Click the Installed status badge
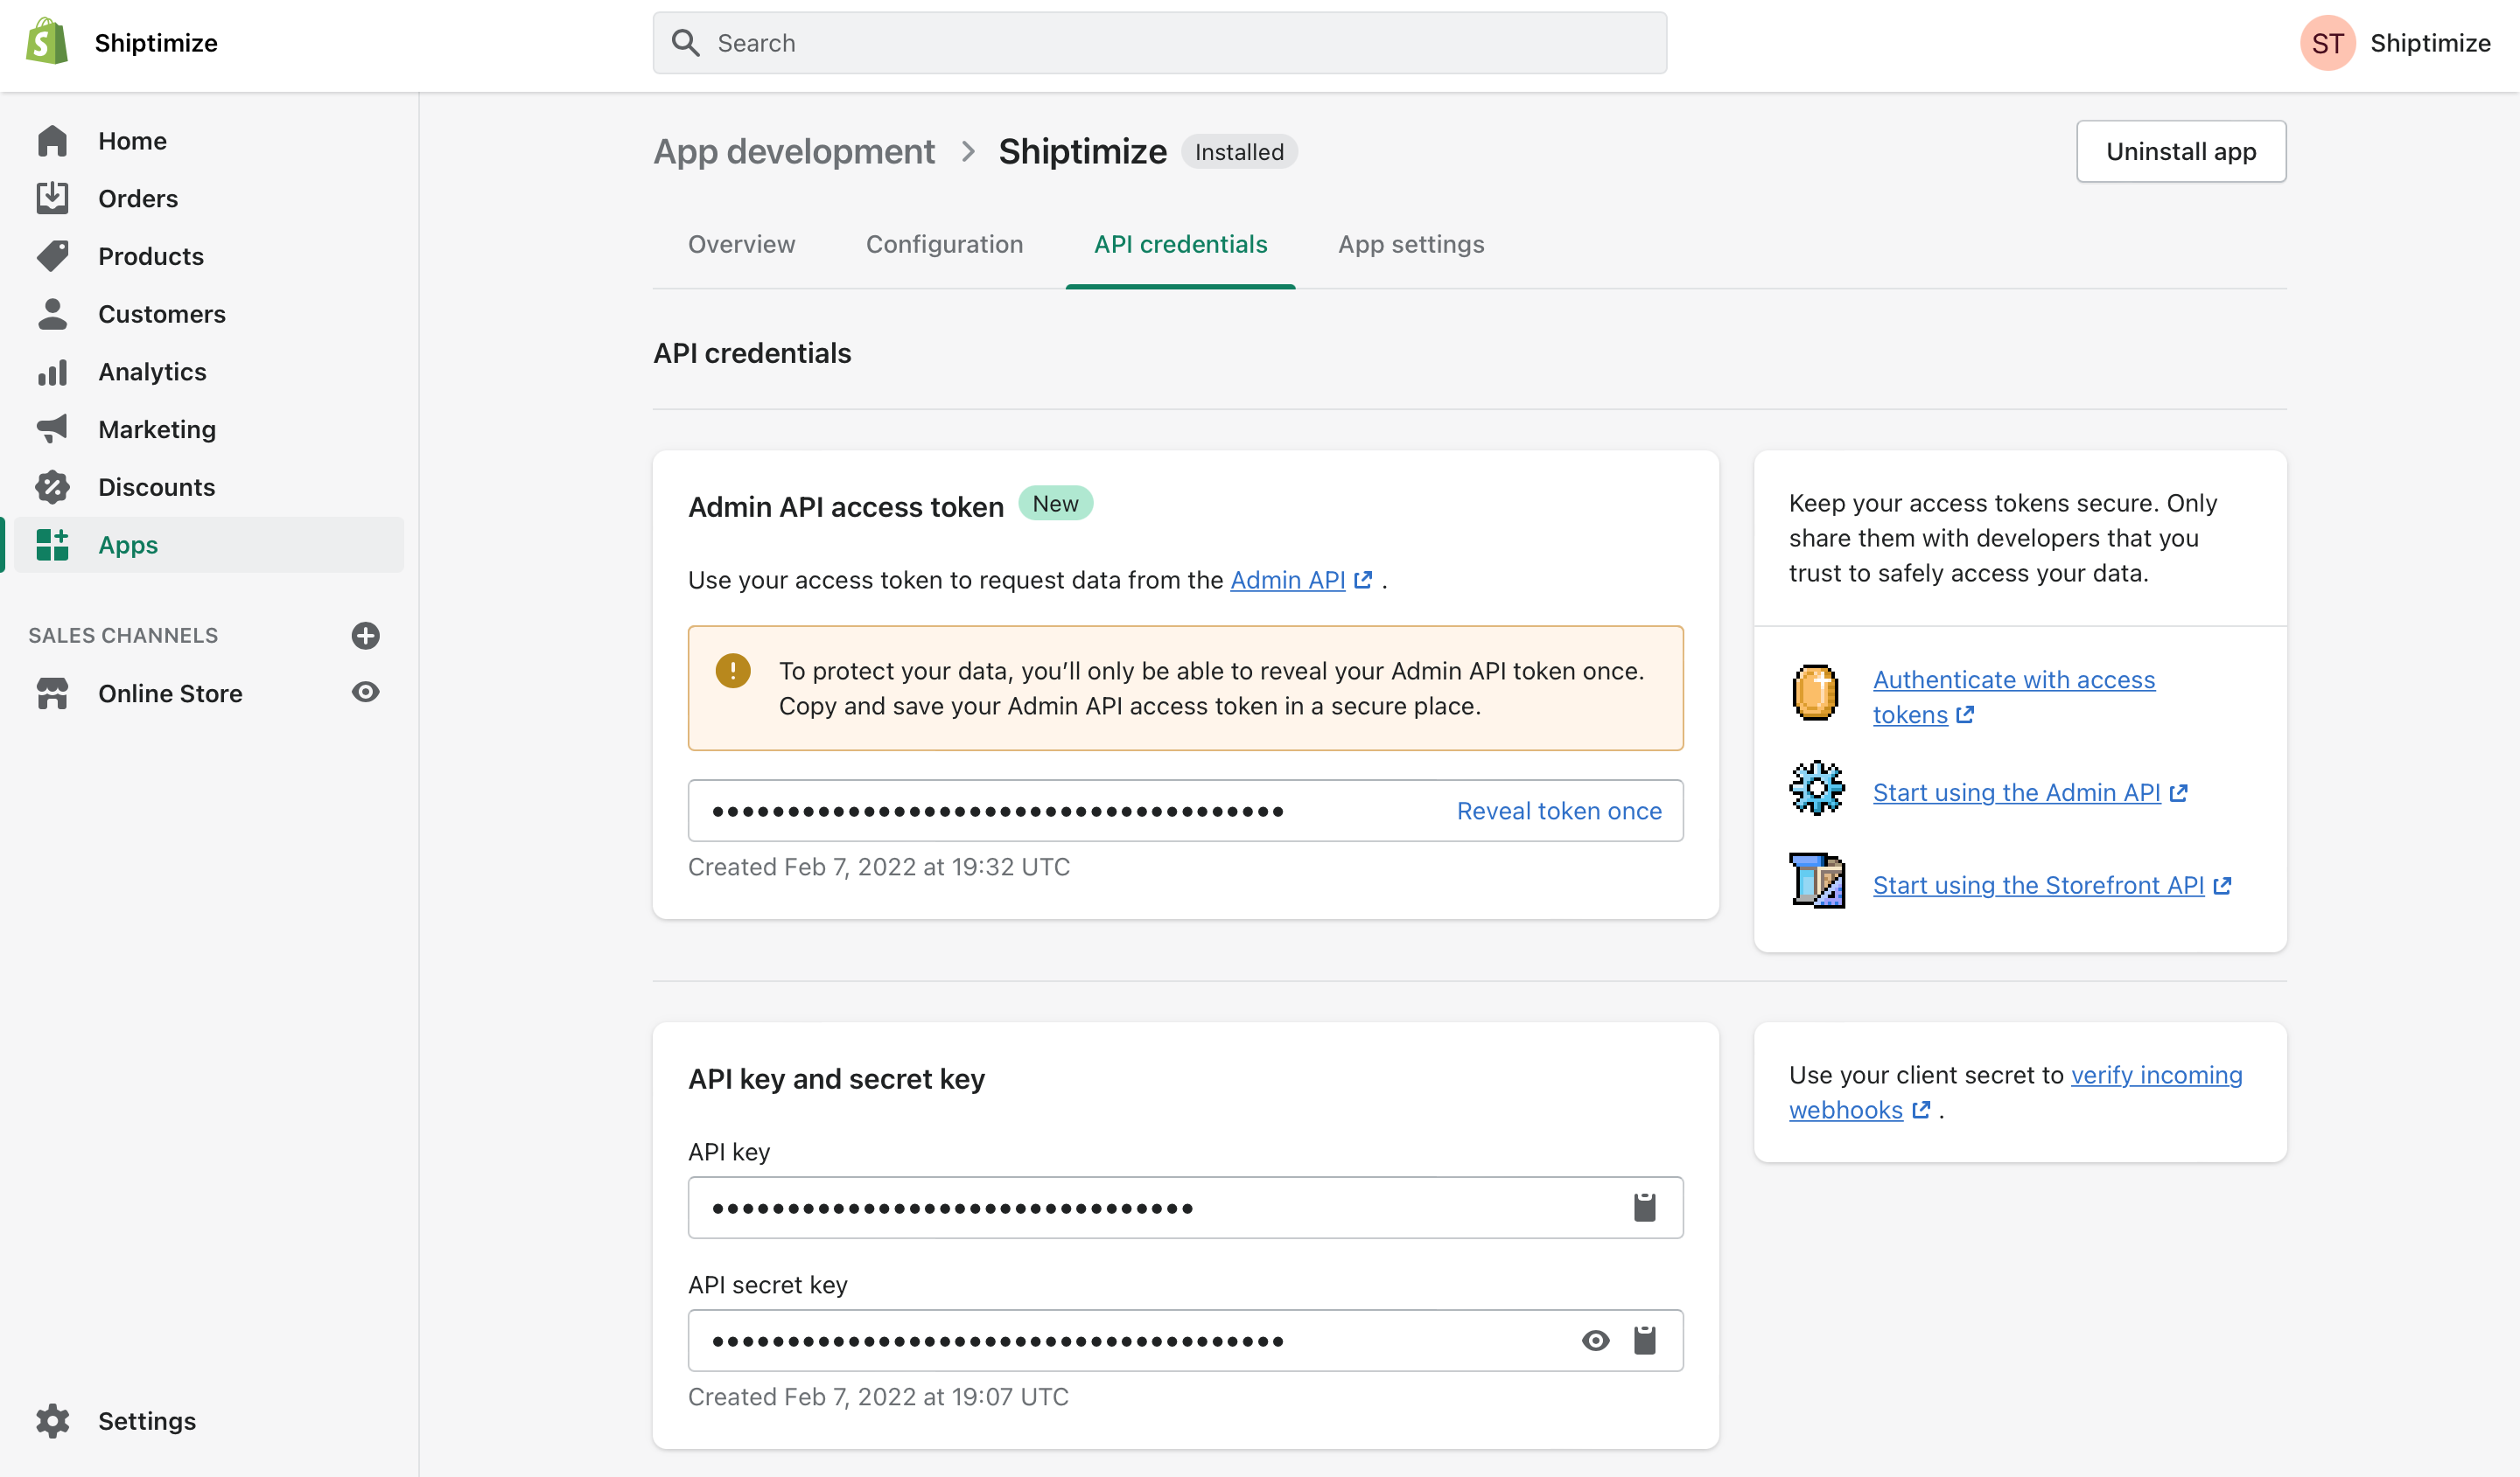 tap(1238, 152)
